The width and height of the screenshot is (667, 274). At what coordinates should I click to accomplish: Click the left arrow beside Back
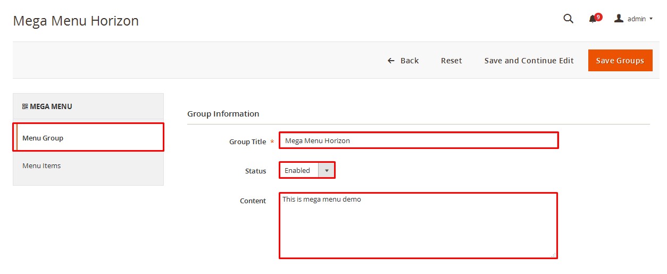(x=391, y=61)
